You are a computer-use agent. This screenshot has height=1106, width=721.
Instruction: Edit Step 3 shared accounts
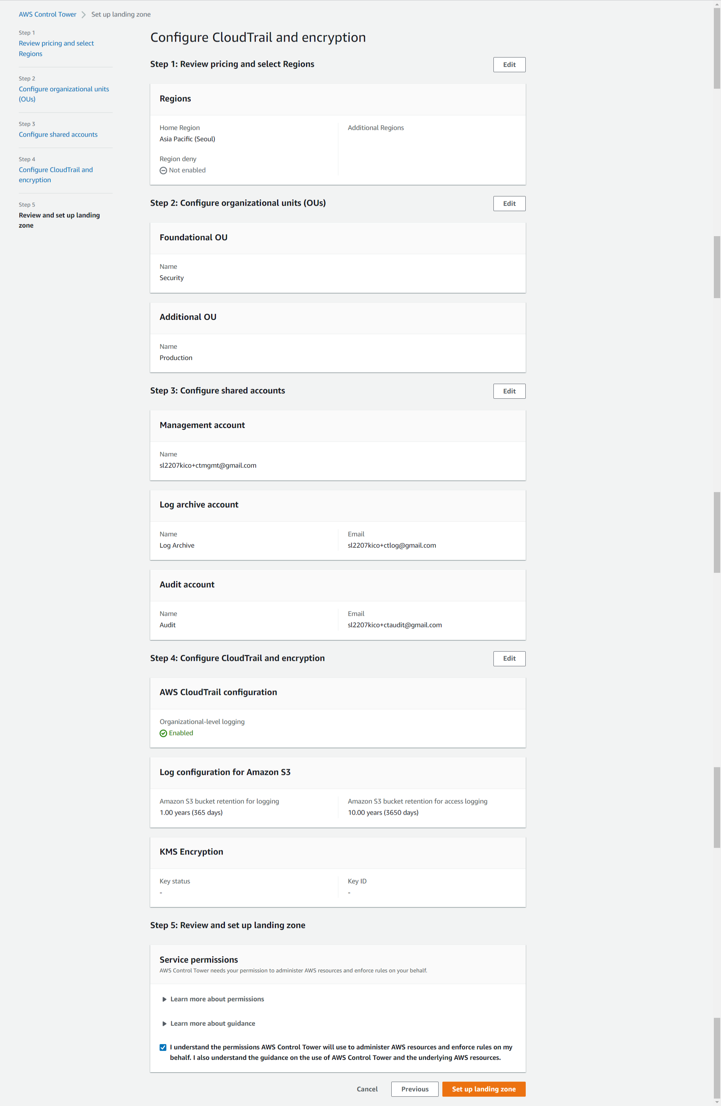[509, 391]
